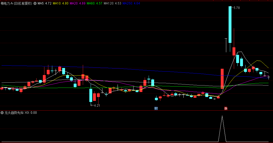The width and height of the screenshot is (273, 143).
Task: Click the large red limit-up candlestick above 涨
Action: point(222,79)
